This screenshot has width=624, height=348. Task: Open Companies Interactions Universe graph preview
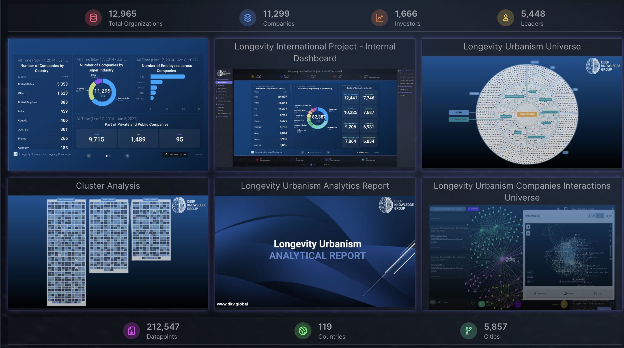point(522,257)
